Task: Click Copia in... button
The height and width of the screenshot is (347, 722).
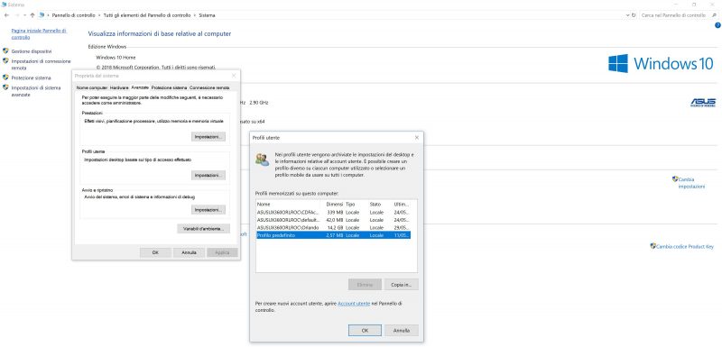Action: [x=401, y=285]
